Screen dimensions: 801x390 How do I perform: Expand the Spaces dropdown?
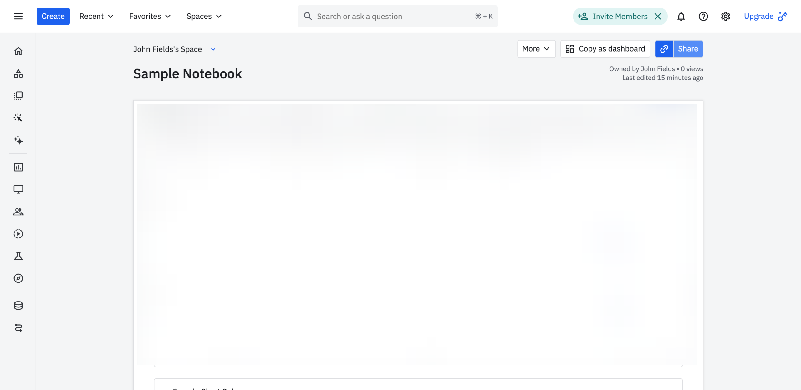(x=204, y=16)
